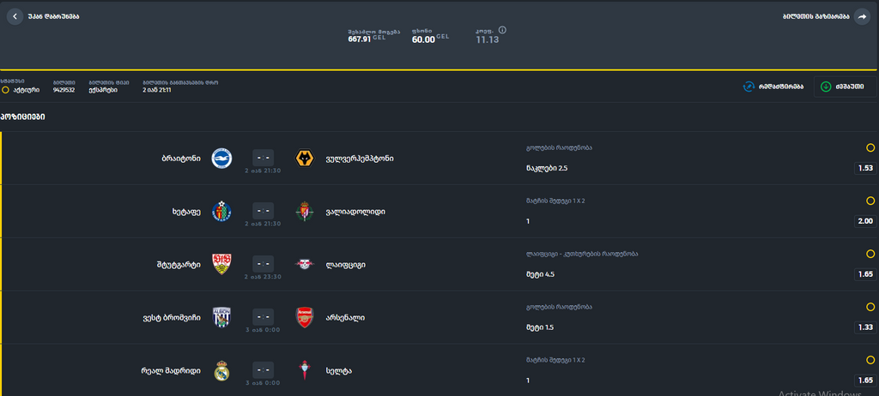Click the Wolverhampton wolf logo
879x396 pixels.
[305, 159]
